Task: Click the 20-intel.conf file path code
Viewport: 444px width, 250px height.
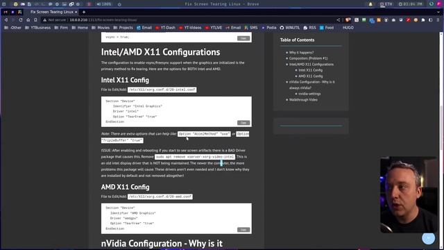Action: click(162, 90)
